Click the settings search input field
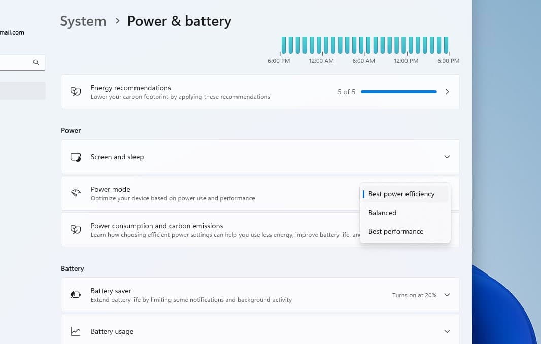This screenshot has width=541, height=344. (15, 62)
